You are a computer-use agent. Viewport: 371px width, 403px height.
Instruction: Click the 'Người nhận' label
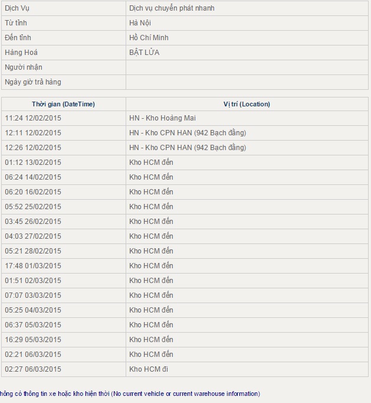24,67
